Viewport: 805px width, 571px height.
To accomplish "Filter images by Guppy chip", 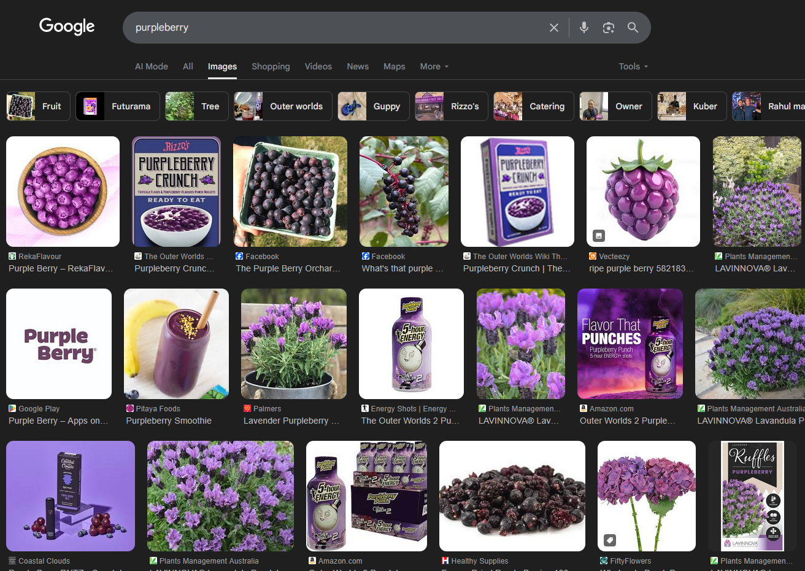I will pyautogui.click(x=374, y=106).
